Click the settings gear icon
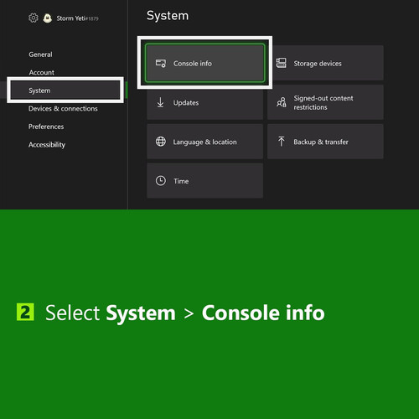Screen dimensions: 419x419 click(x=34, y=18)
